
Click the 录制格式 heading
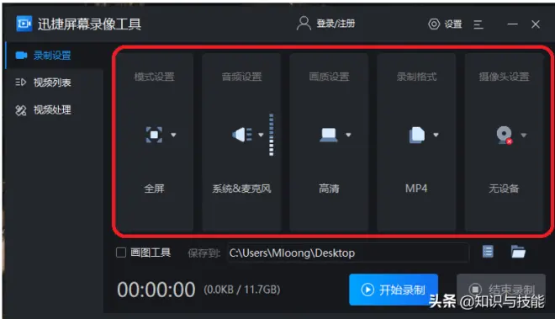[x=416, y=77]
